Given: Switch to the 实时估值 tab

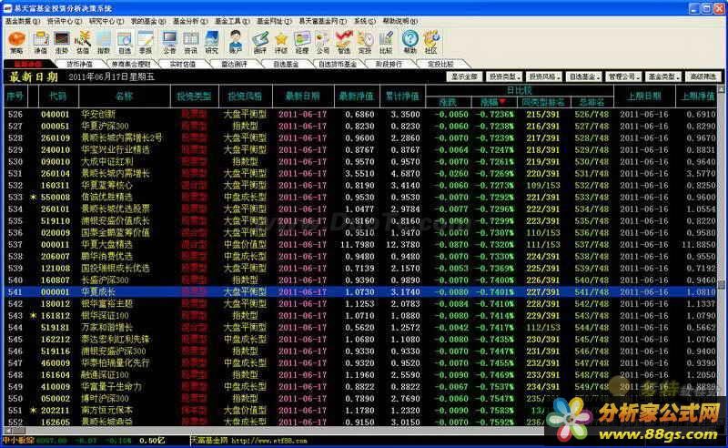Looking at the screenshot, I should coord(183,64).
